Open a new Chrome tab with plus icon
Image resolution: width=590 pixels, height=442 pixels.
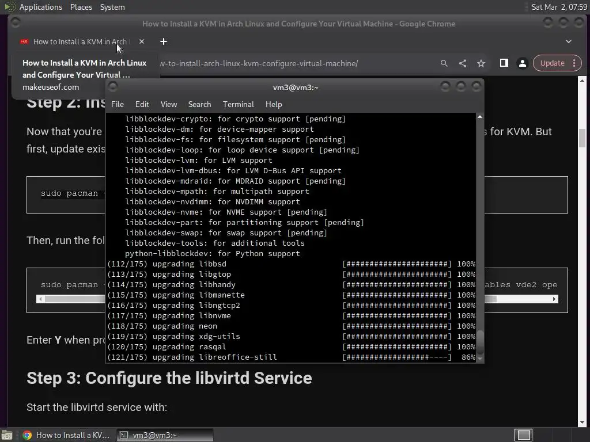163,41
